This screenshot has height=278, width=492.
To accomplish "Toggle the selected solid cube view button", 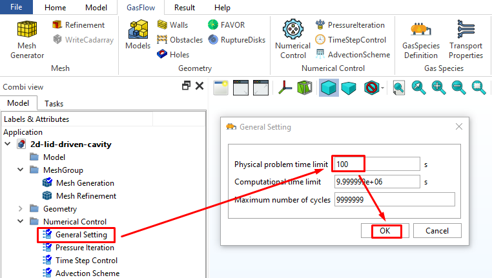I will pyautogui.click(x=329, y=87).
